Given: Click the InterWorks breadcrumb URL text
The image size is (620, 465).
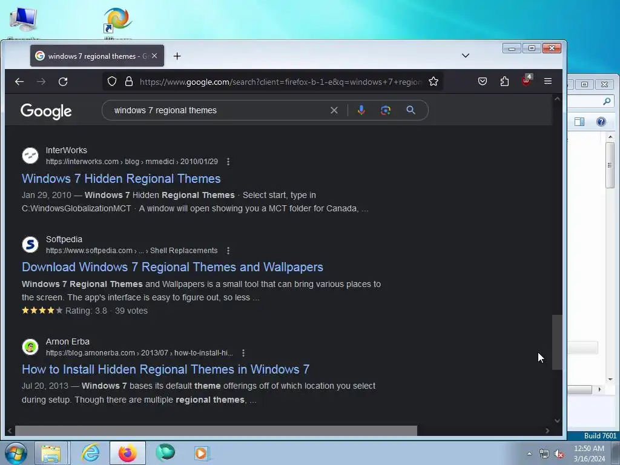Looking at the screenshot, I should coord(131,162).
